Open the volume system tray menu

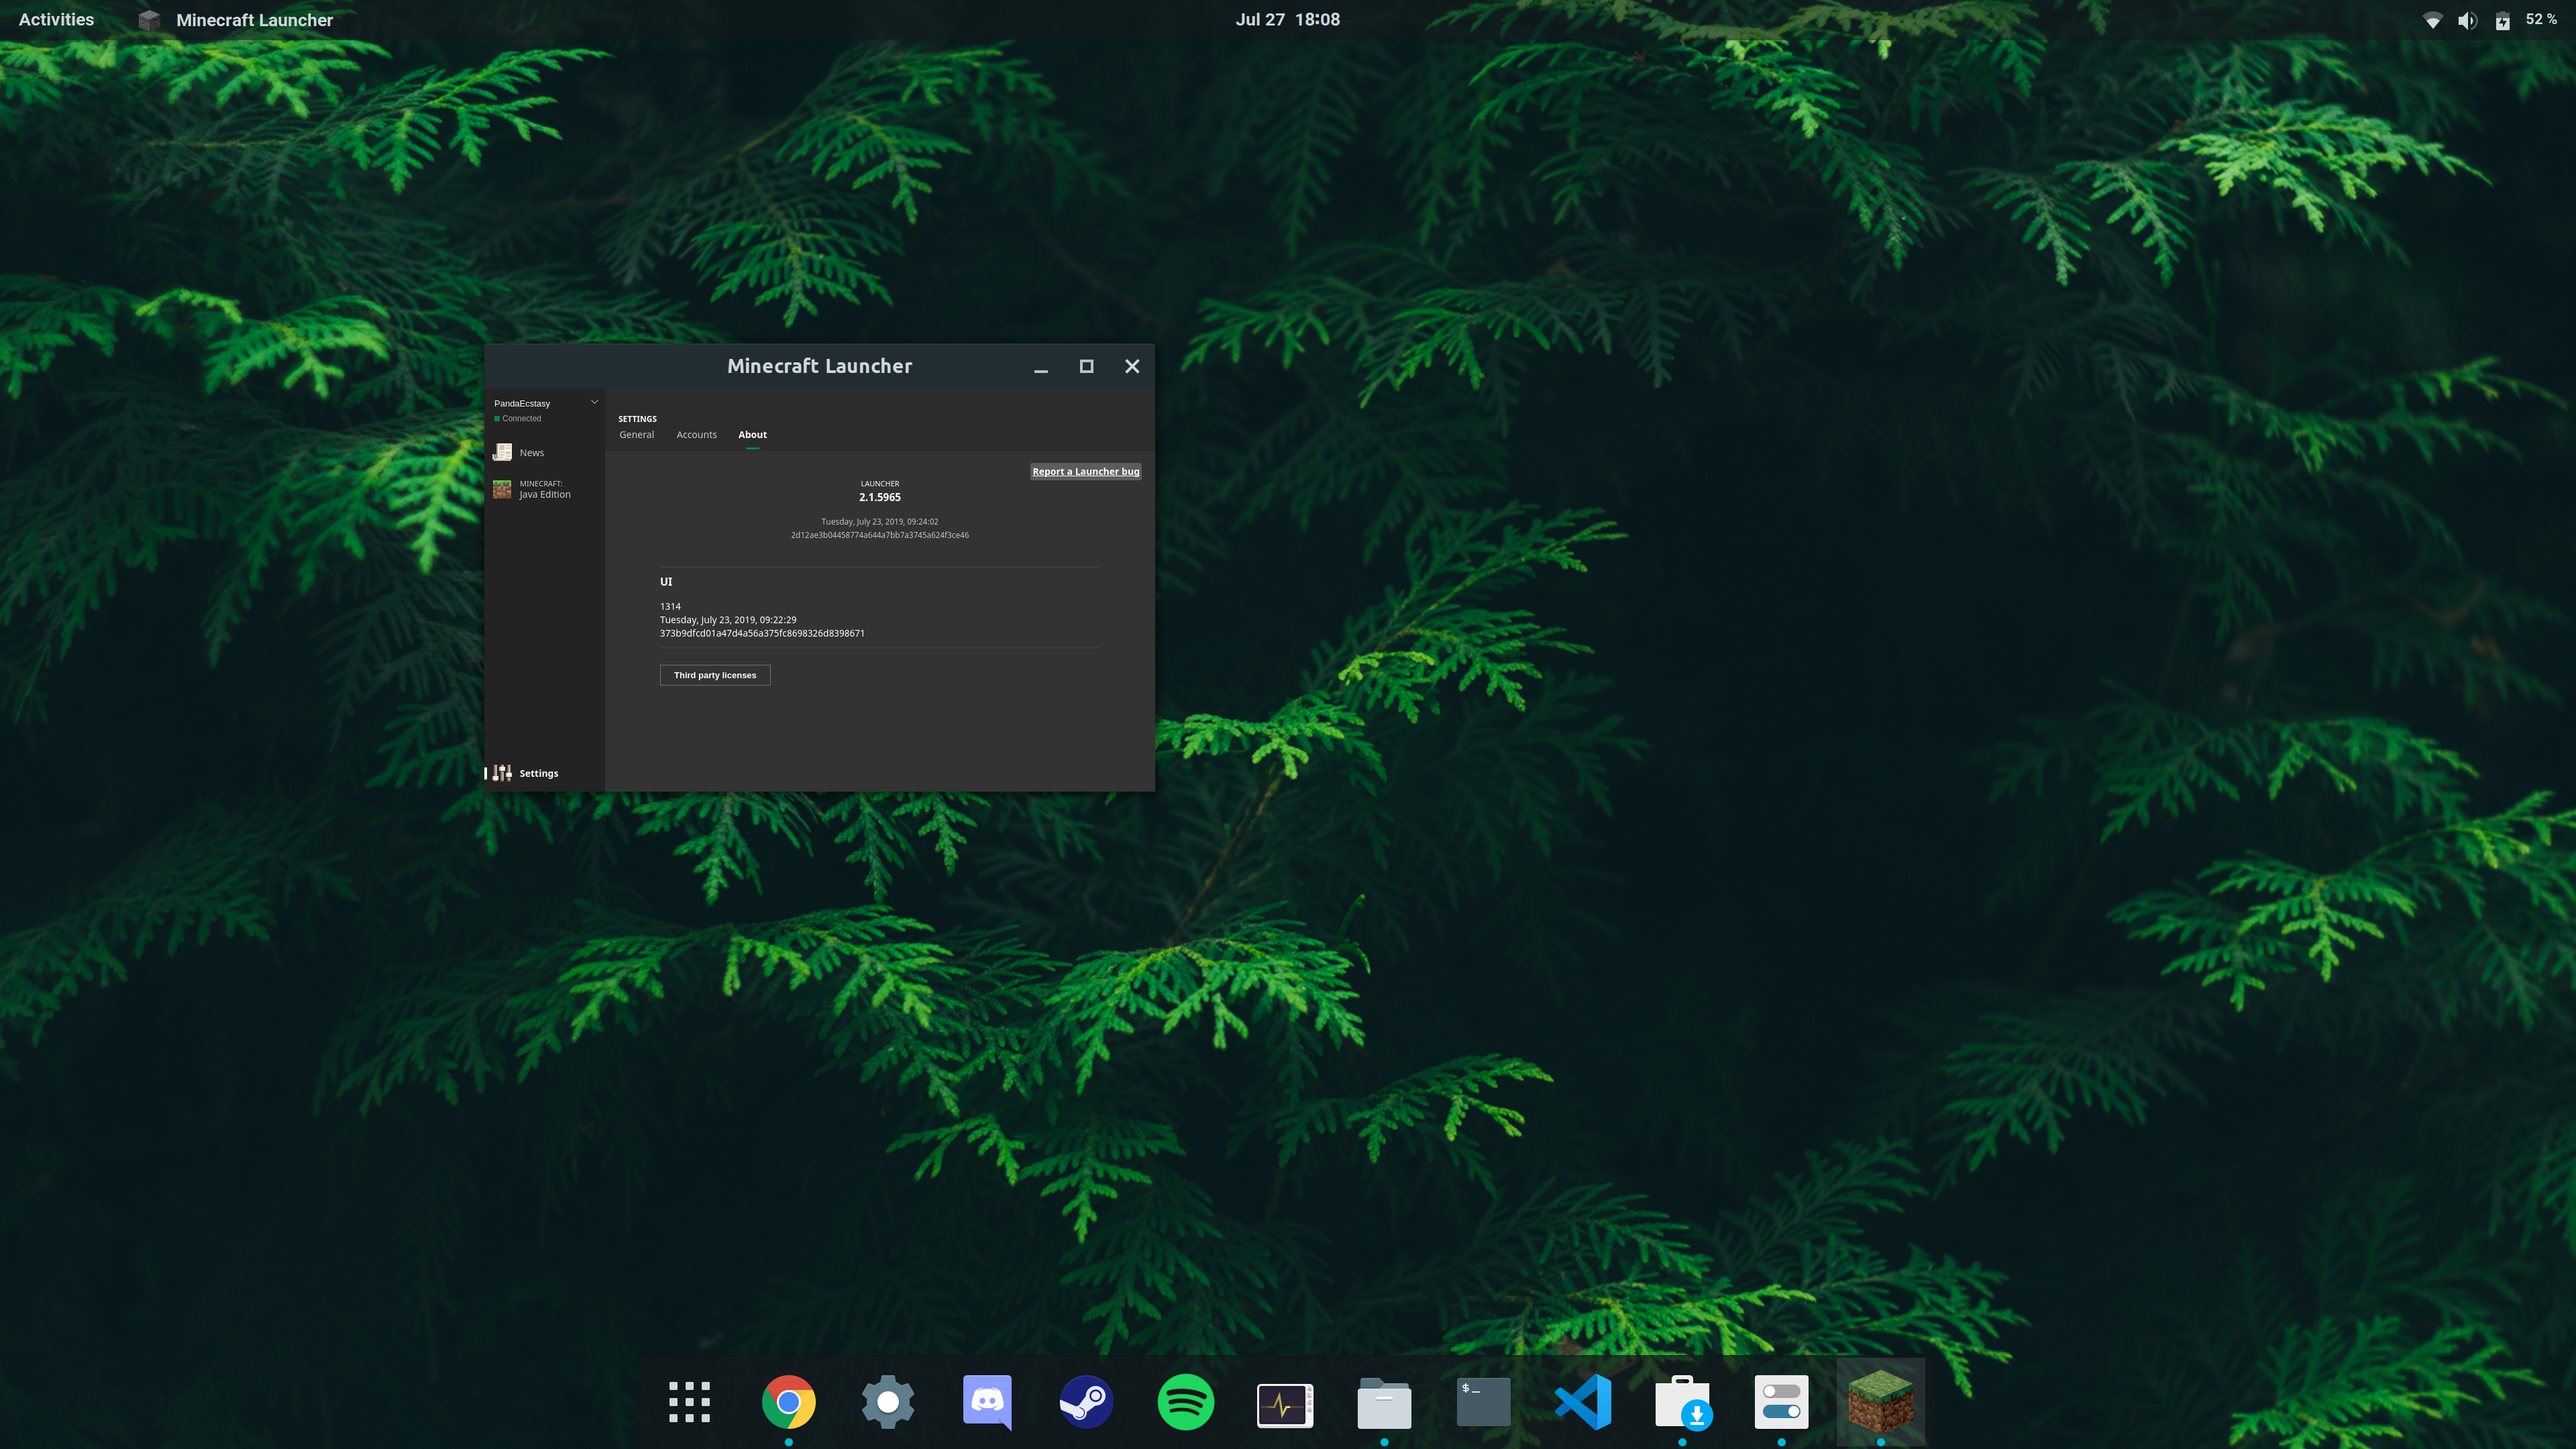(x=2467, y=20)
